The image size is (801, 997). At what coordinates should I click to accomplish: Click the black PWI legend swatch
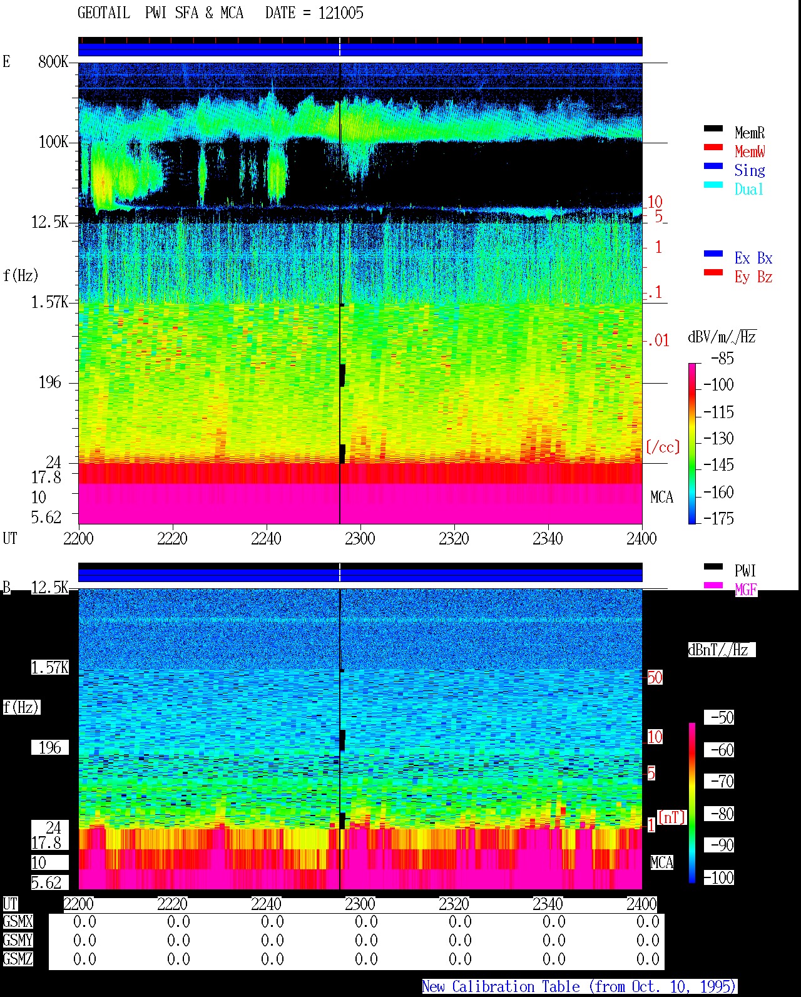(x=713, y=567)
